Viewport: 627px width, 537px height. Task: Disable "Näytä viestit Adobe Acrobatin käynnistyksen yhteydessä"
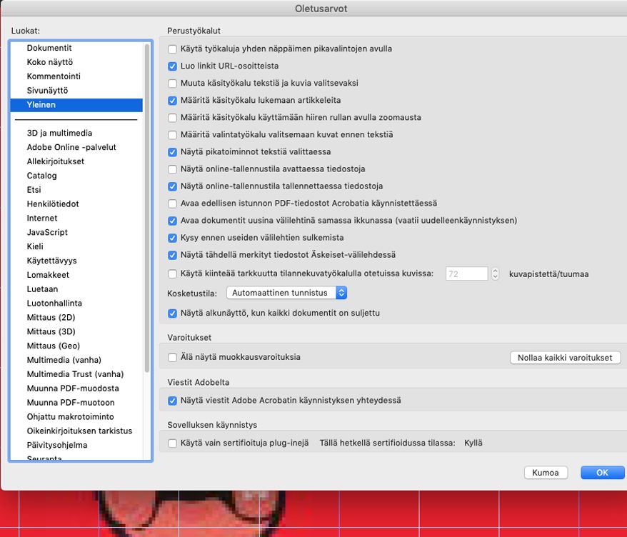tap(171, 401)
